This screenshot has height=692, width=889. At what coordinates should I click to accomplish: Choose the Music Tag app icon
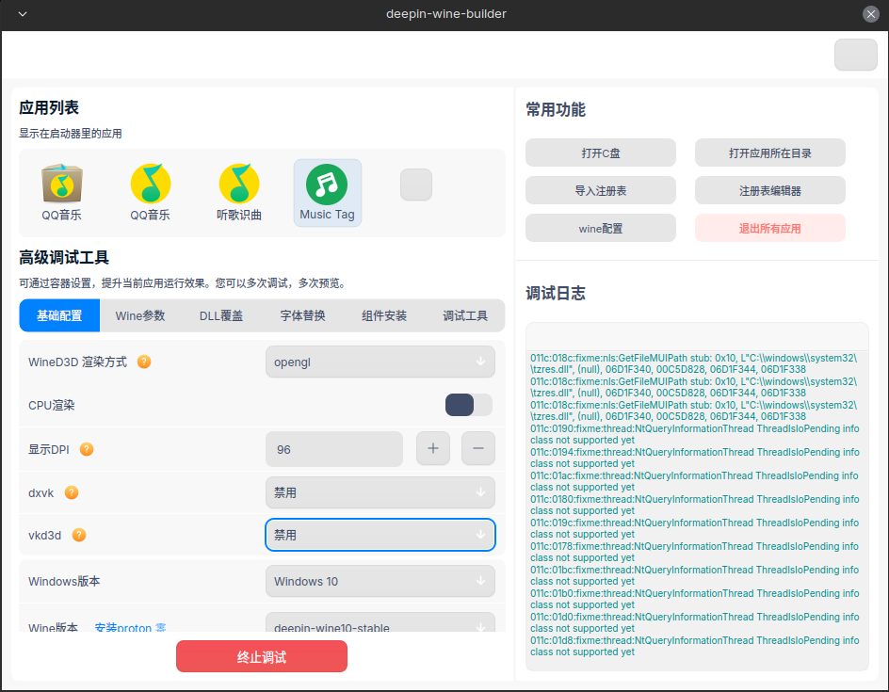click(x=327, y=185)
